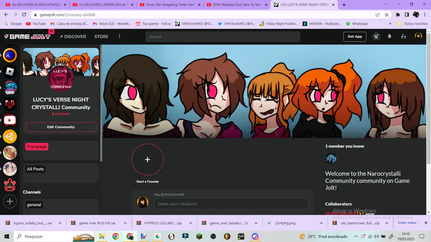This screenshot has width=431, height=242.
Task: Expand options for 23r4yhtj.png download
Action: [321, 223]
